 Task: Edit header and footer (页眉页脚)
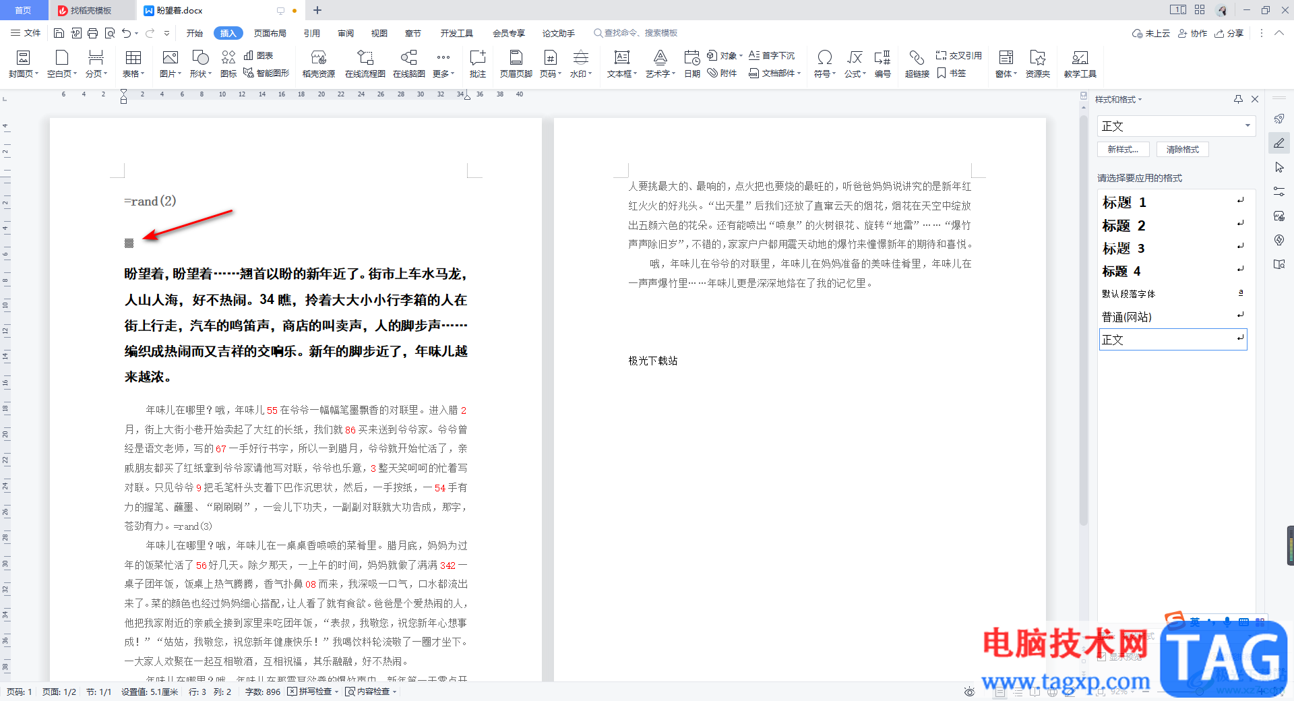pyautogui.click(x=516, y=64)
